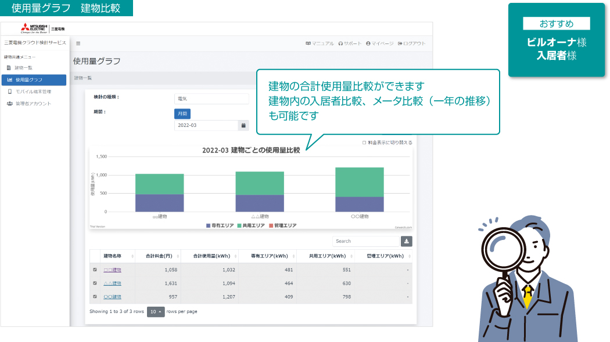This screenshot has width=610, height=342.
Task: Open the △△建物 building link
Action: 112,283
